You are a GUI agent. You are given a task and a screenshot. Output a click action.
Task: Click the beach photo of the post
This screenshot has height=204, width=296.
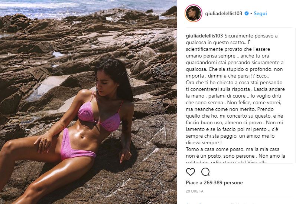tap(88, 102)
